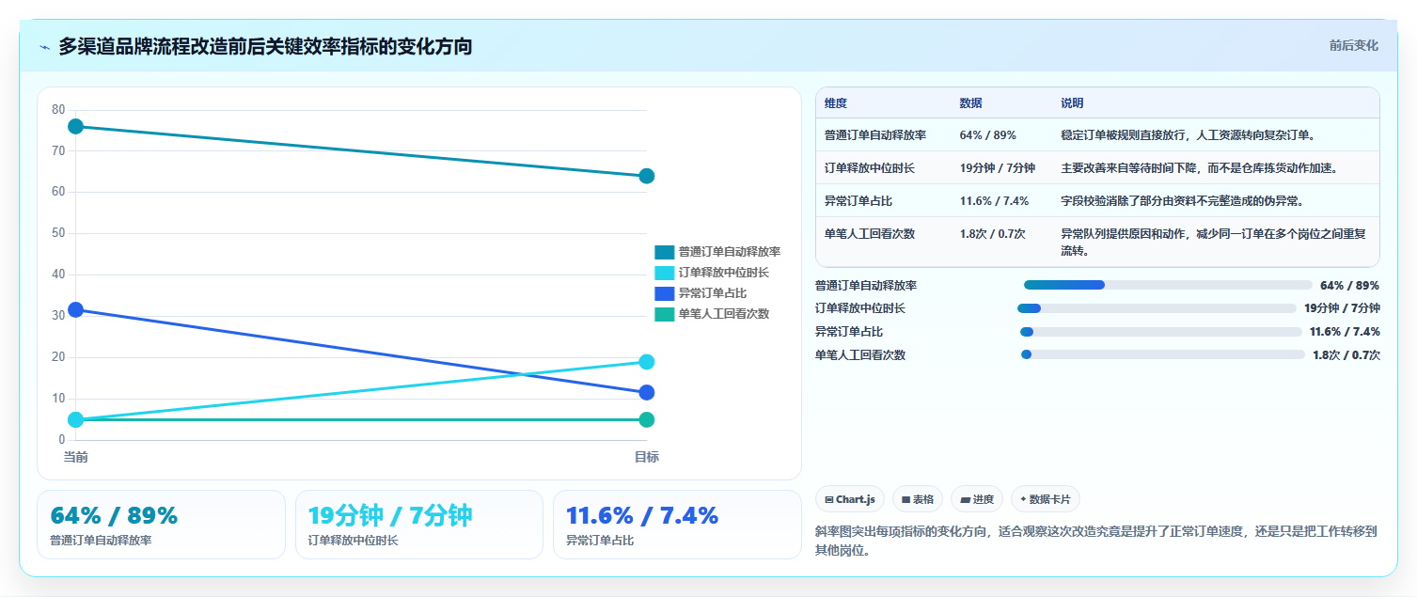Screen dimensions: 1417x597
Task: Toggle 普通订单自动释放率 legend swatch
Action: (665, 252)
